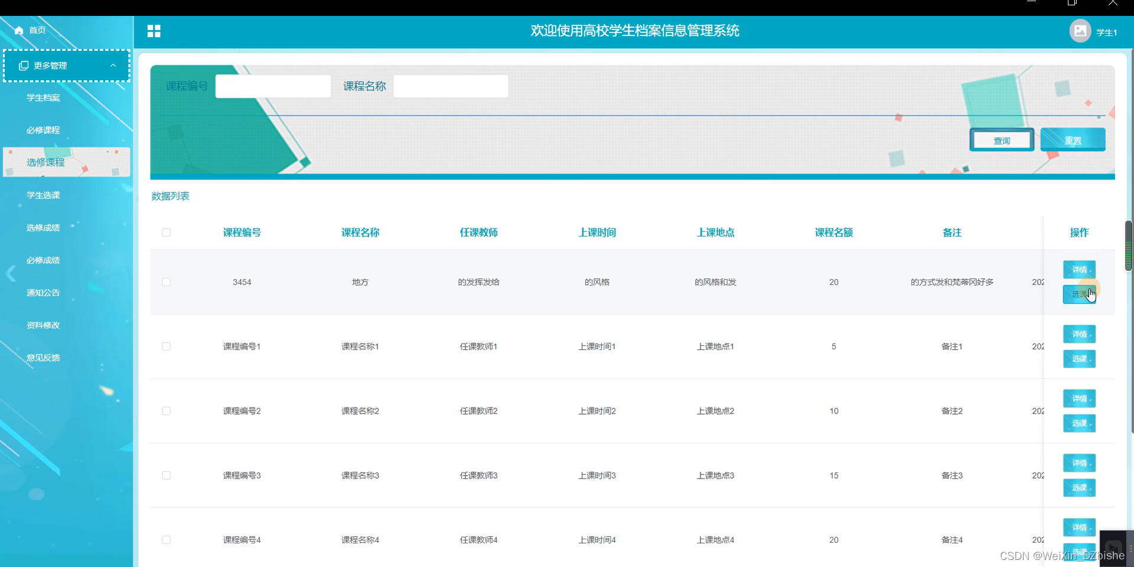1134x567 pixels.
Task: Collapse the 更多管理 menu chevron
Action: click(113, 65)
